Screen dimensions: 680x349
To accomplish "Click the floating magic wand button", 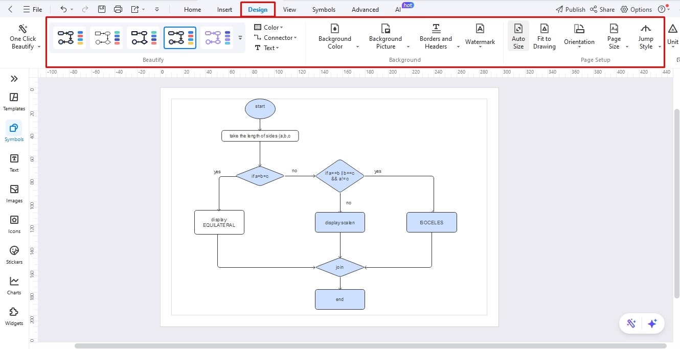I will pos(631,323).
